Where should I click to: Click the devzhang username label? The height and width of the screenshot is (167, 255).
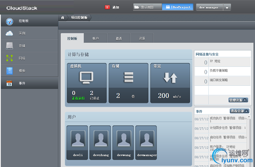pos(101,155)
